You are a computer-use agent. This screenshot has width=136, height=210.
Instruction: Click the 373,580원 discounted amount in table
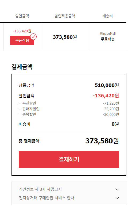point(65,37)
